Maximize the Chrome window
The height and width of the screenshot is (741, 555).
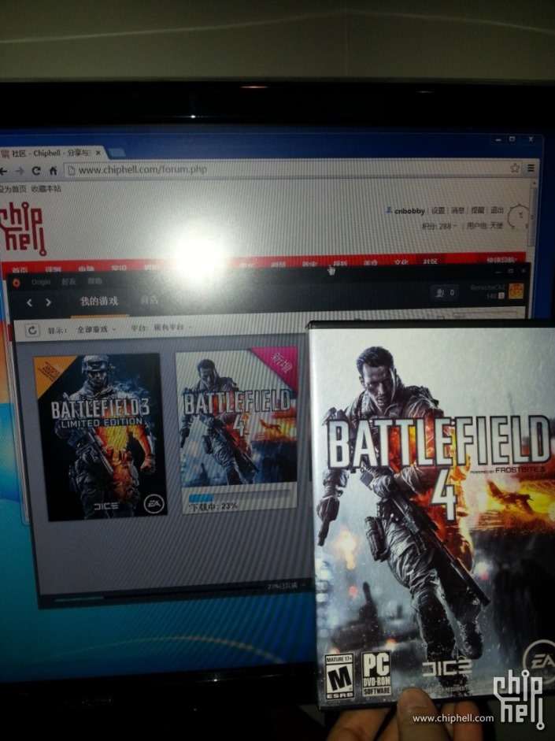coord(512,139)
